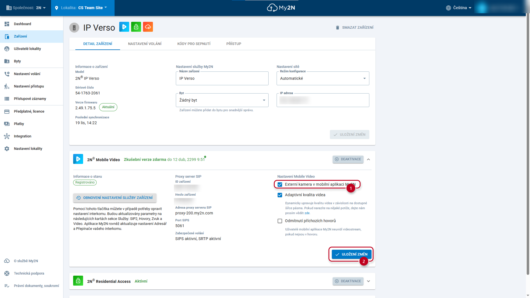Click the SIPS aktivní, SRTP aktivní value
530x298 pixels.
[x=198, y=239]
